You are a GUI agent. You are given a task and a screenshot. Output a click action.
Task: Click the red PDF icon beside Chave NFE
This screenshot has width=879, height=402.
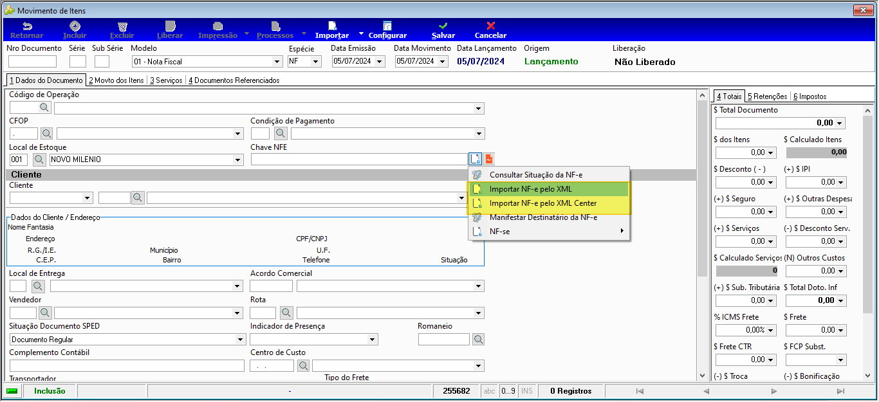[489, 159]
